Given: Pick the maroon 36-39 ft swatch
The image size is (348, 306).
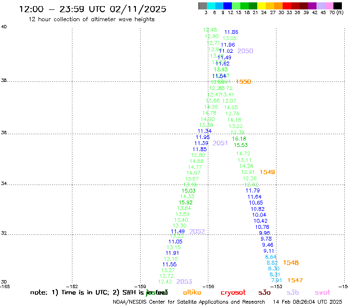Looking at the screenshot, I should (x=304, y=6).
